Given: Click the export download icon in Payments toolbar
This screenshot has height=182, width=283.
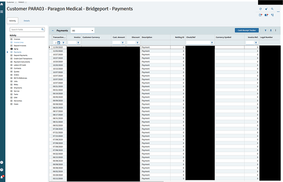Looking at the screenshot, I should click(x=271, y=30).
